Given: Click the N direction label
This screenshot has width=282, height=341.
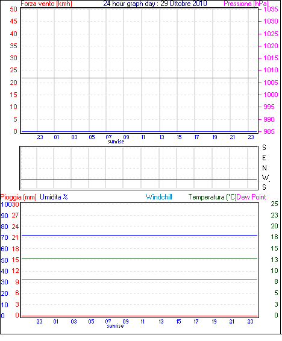Looking at the screenshot, I should point(265,168).
